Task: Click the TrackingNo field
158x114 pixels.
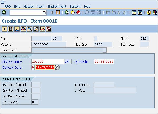Action: click(104, 85)
